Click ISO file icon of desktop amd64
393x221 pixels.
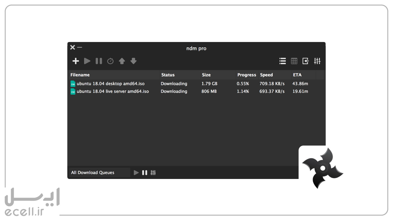[73, 83]
